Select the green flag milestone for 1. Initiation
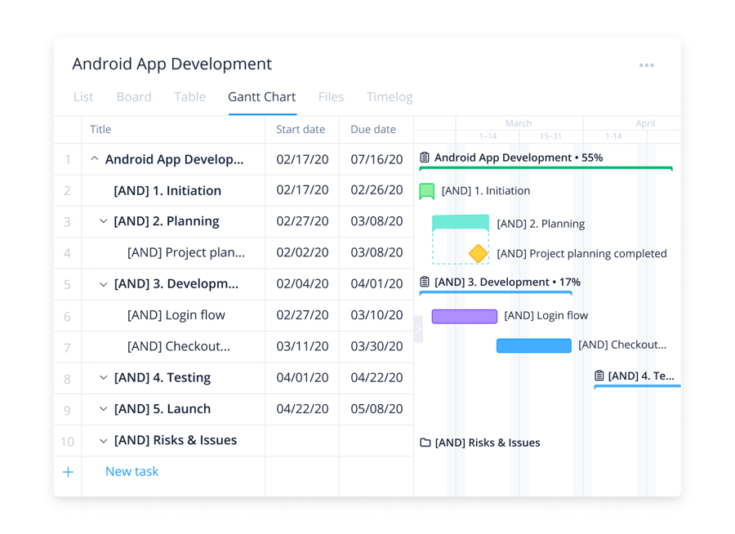 click(x=427, y=190)
